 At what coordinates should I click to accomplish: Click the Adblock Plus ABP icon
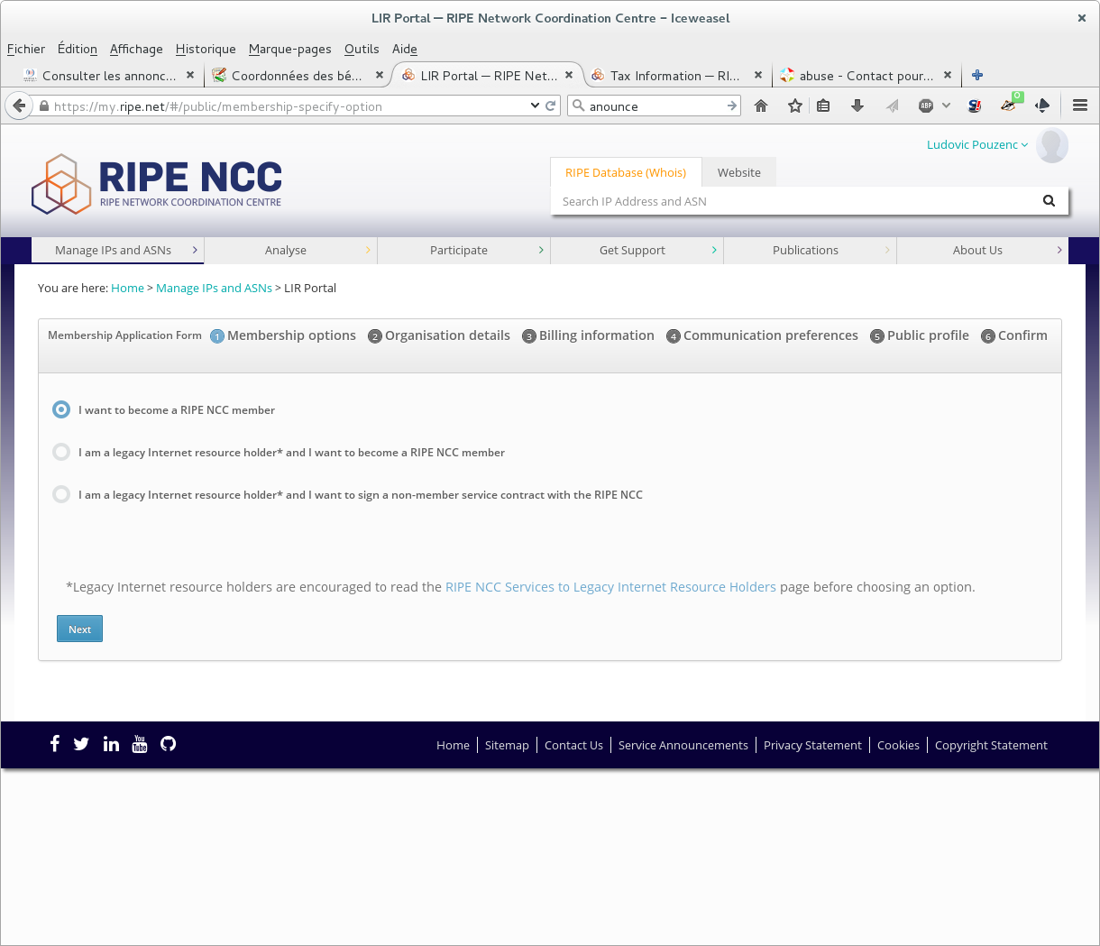pyautogui.click(x=926, y=106)
